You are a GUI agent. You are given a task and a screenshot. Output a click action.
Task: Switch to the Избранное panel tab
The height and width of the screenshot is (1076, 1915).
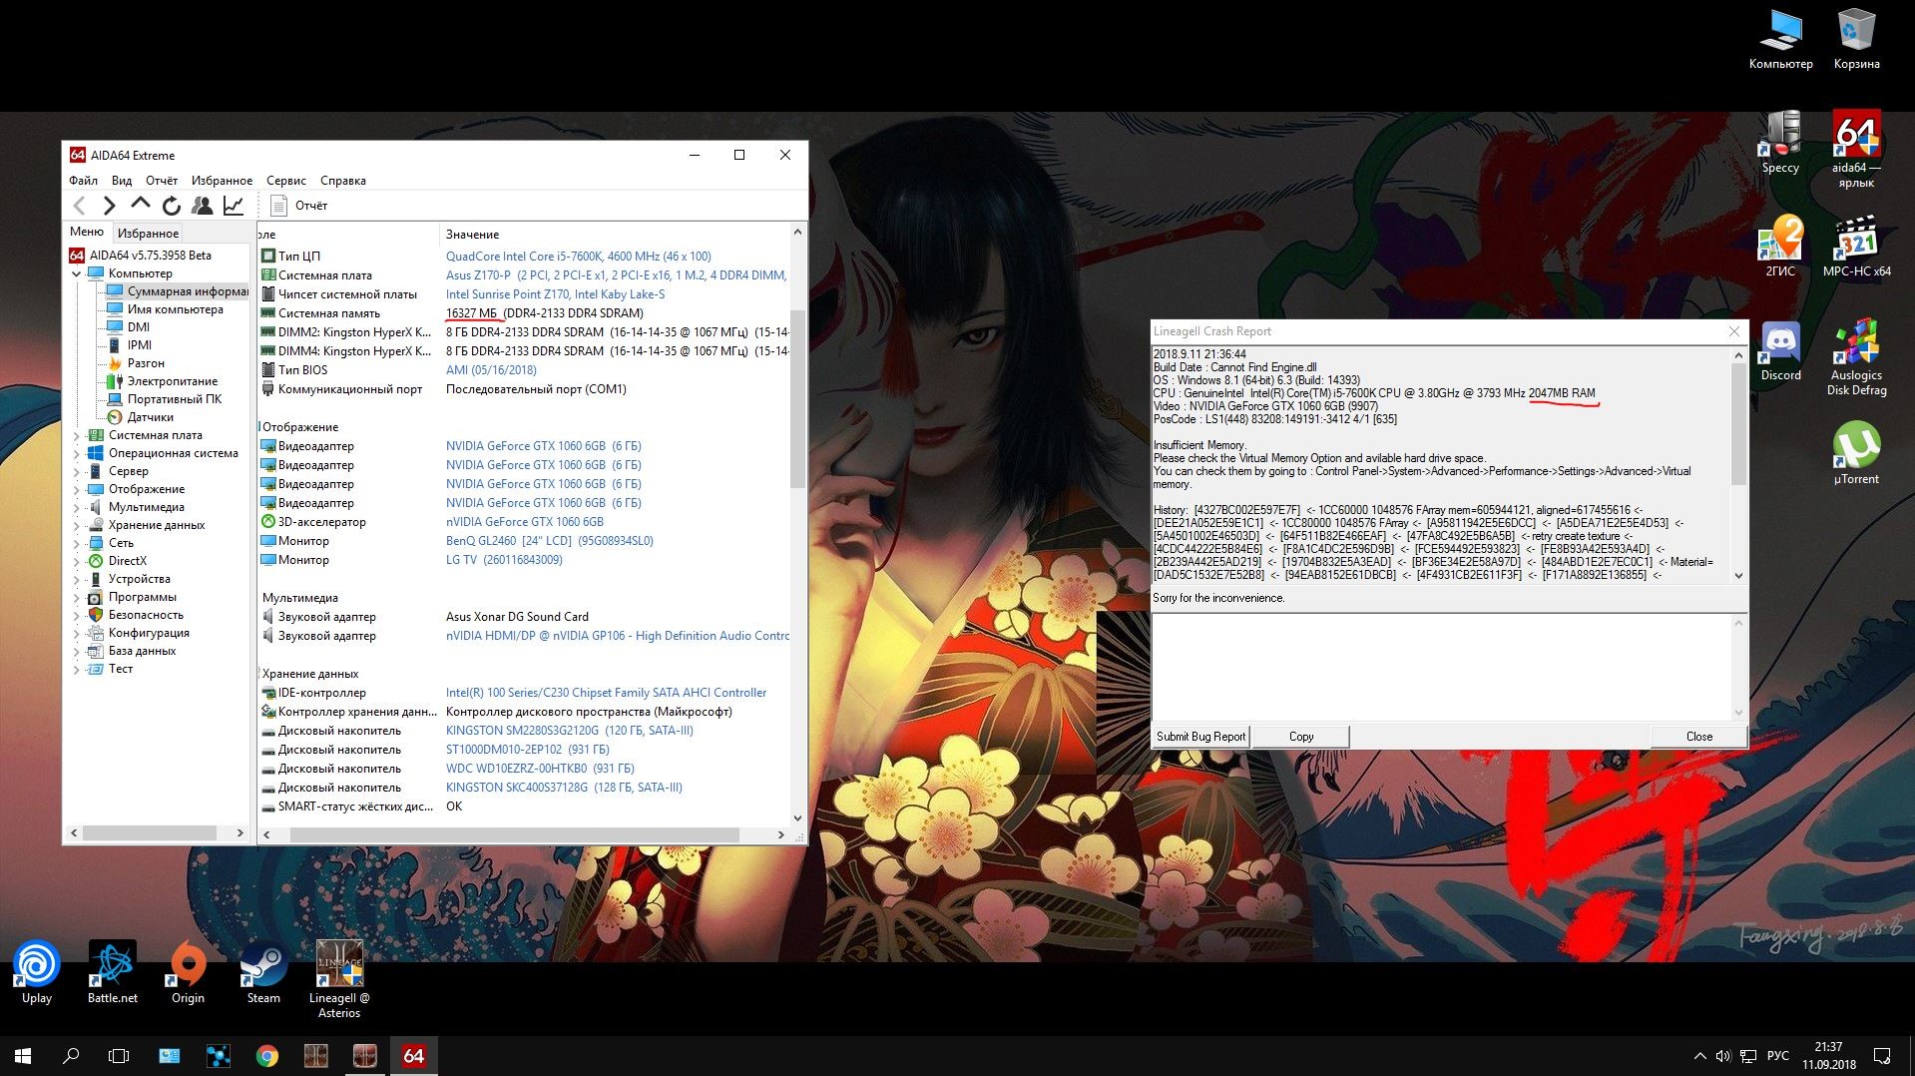coord(148,233)
